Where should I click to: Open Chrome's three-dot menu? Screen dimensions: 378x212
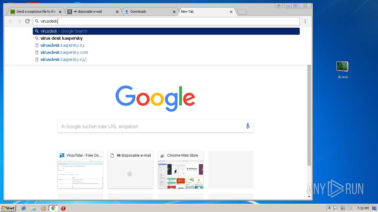pos(305,21)
